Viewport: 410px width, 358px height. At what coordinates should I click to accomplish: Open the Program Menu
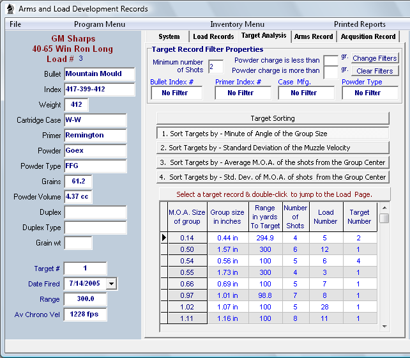point(100,24)
